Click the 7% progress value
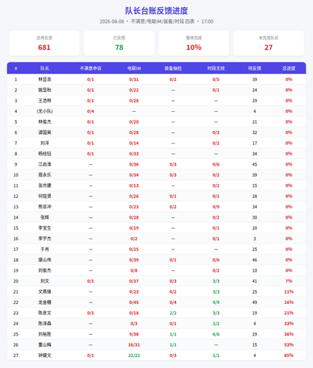The width and height of the screenshot is (313, 368). point(289,281)
